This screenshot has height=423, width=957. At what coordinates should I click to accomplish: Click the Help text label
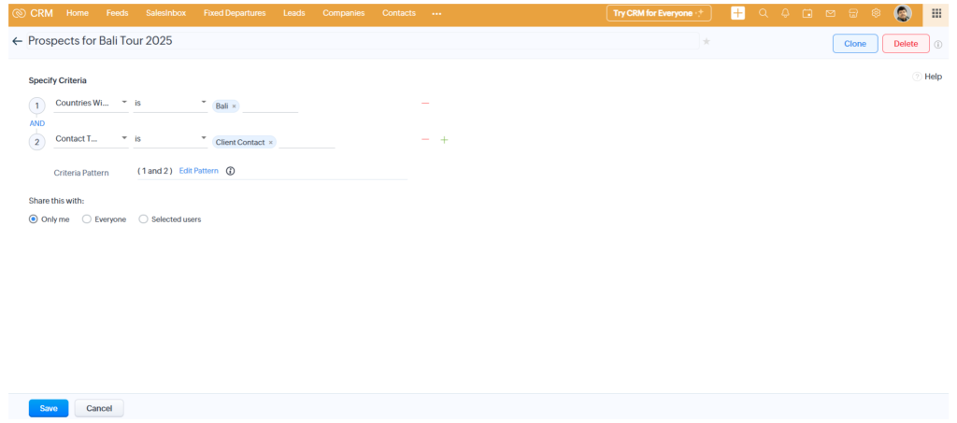pyautogui.click(x=934, y=77)
